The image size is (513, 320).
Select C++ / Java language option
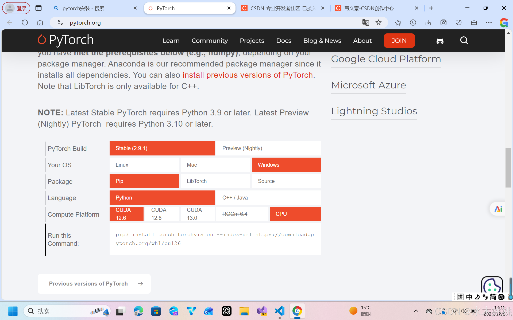[269, 198]
